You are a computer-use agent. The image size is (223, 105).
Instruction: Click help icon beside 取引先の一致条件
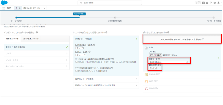89,52
